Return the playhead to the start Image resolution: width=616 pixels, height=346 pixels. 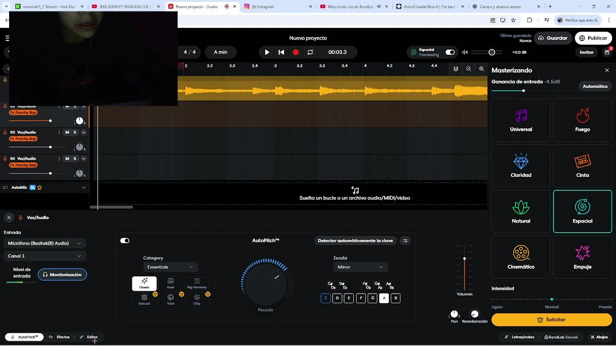[x=282, y=52]
